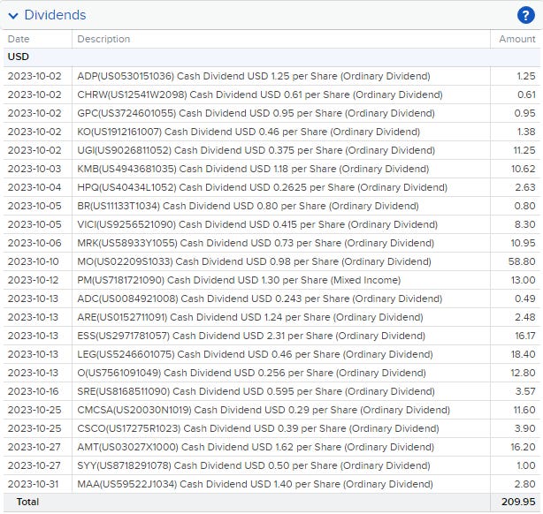
Task: Click the Date column header
Action: [19, 39]
